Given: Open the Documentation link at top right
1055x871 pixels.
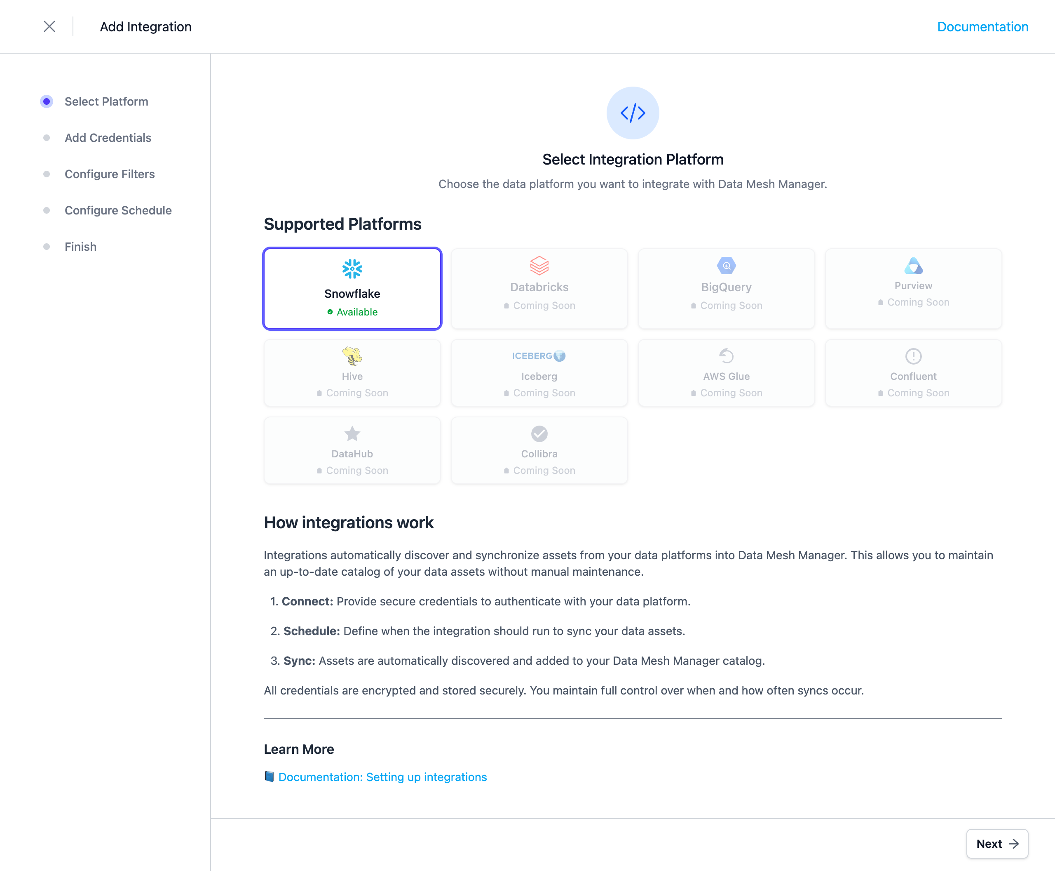Looking at the screenshot, I should 982,26.
